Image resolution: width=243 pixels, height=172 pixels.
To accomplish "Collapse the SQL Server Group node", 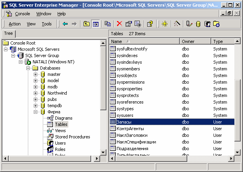I will point(13,56).
